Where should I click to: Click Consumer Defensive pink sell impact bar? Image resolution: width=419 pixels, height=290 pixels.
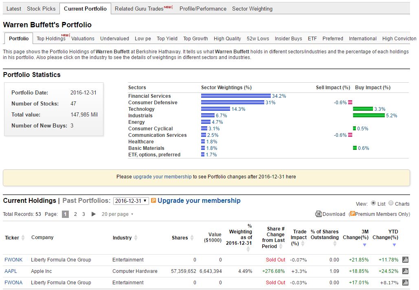coord(350,102)
